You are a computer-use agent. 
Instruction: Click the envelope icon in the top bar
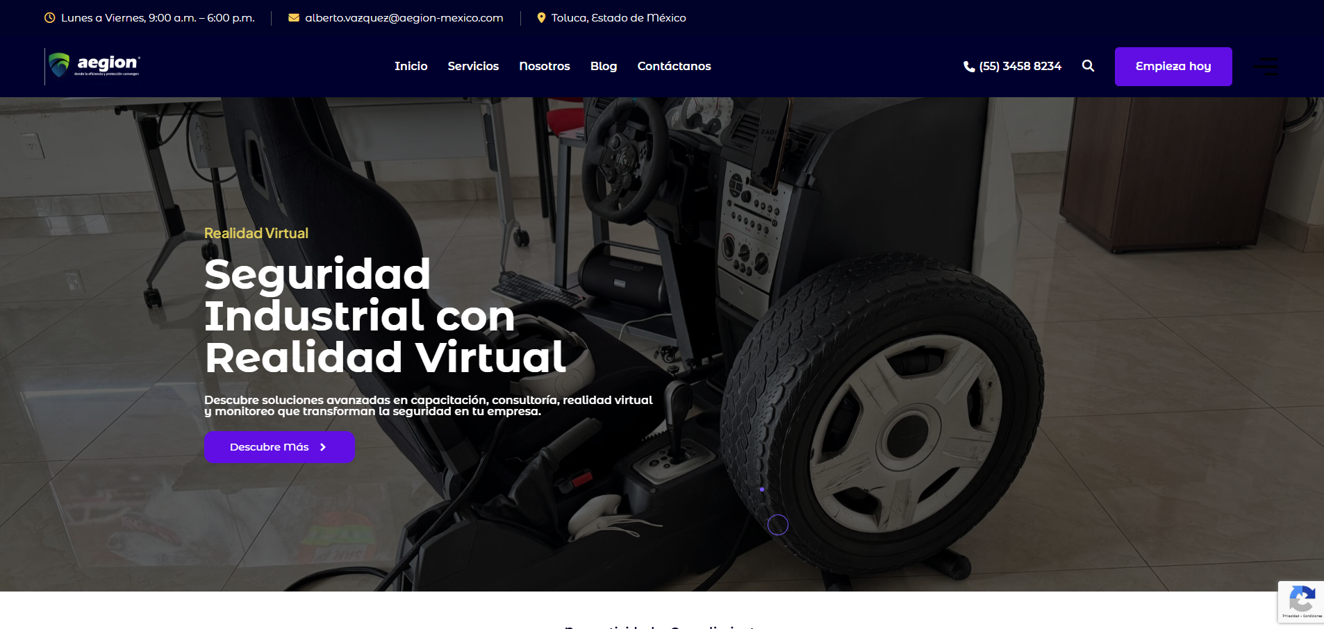[294, 18]
